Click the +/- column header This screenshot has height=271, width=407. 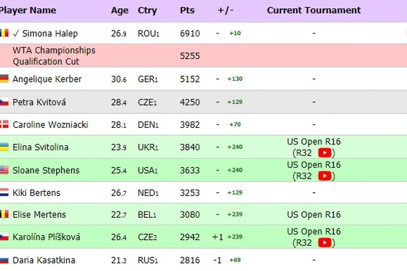[225, 10]
